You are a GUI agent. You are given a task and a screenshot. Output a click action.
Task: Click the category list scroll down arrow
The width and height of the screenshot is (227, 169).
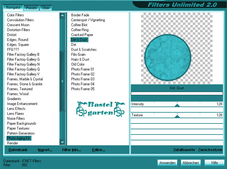62,142
